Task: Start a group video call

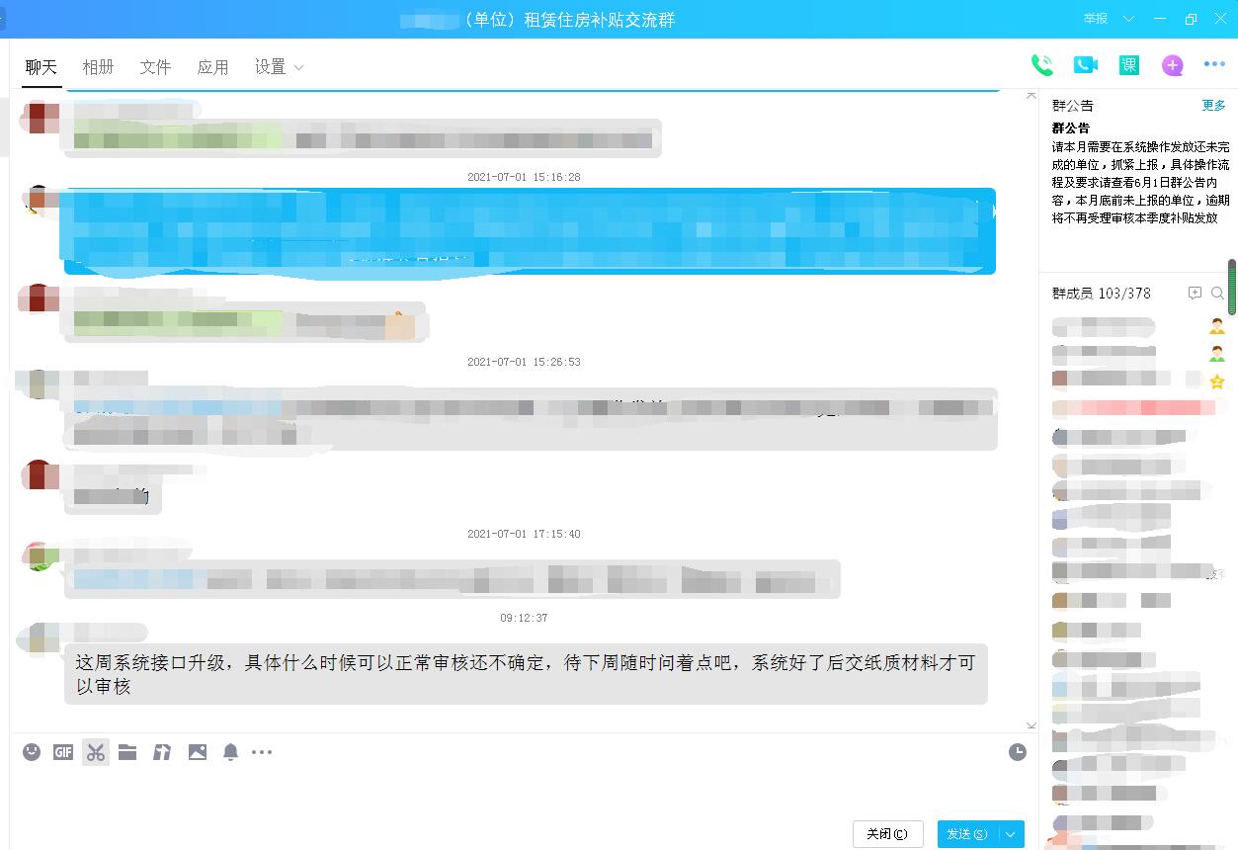Action: click(1086, 65)
